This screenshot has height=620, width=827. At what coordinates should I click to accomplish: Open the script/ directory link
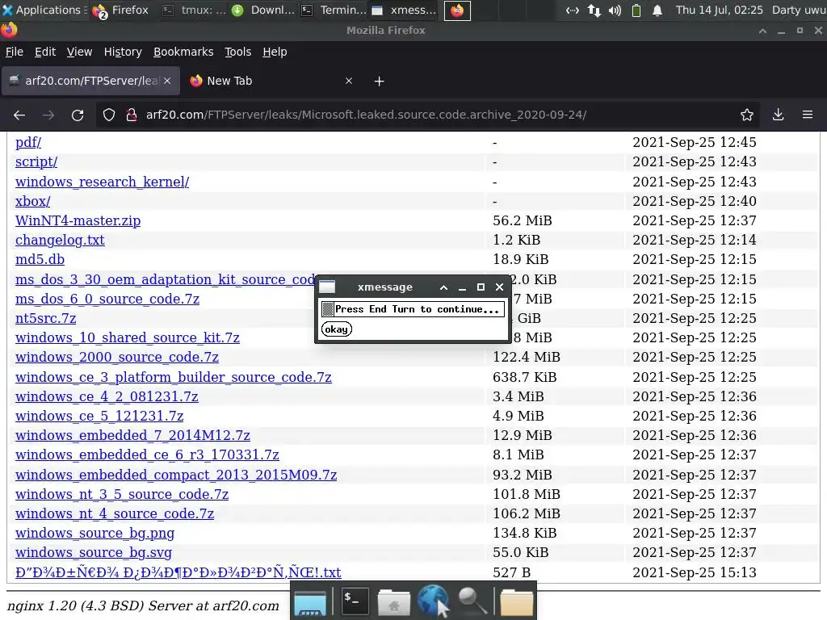[36, 161]
